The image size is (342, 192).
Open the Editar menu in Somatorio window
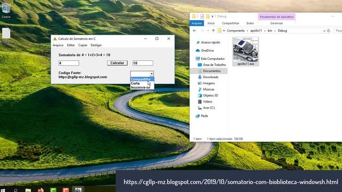[71, 45]
